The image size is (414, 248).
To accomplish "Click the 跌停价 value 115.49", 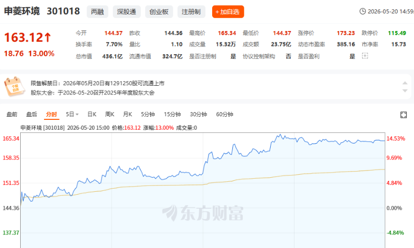I will tap(397, 33).
